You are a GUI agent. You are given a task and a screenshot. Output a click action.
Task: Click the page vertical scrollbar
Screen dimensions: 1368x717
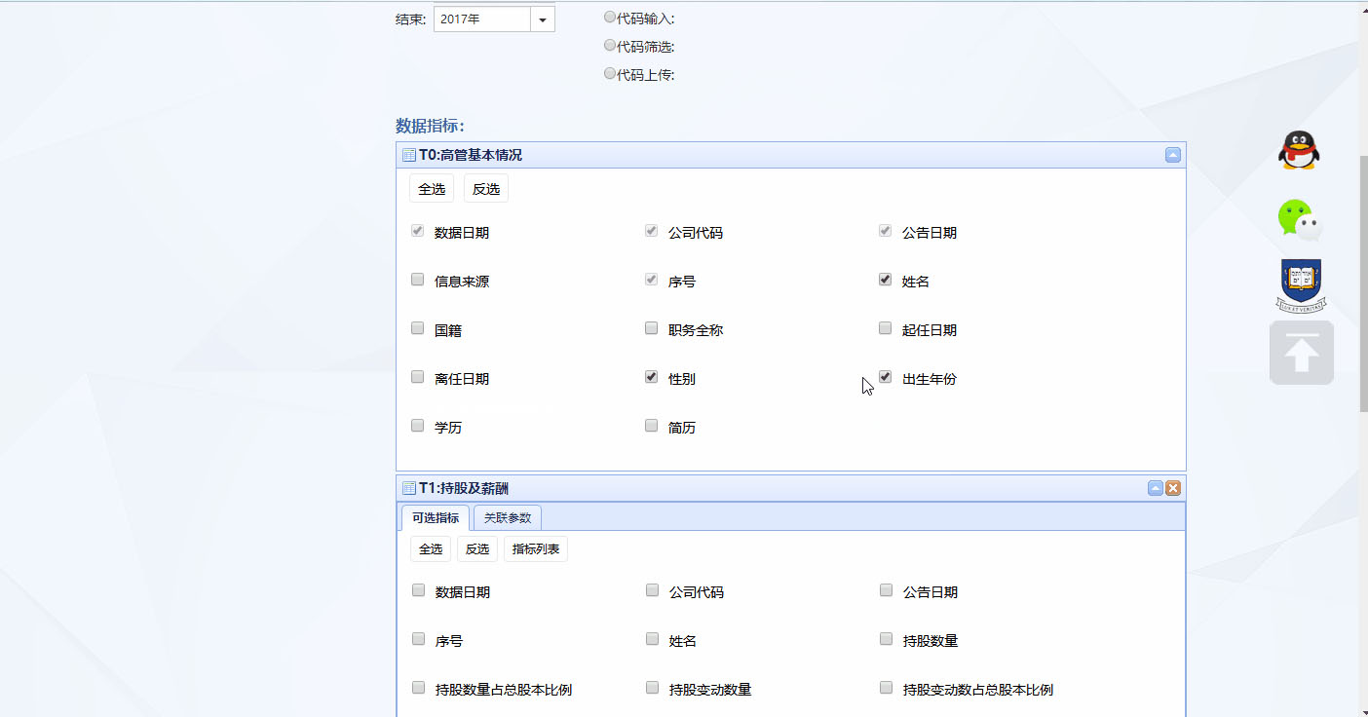point(1363,283)
